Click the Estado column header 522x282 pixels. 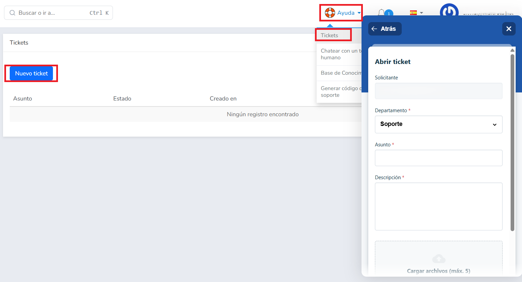click(x=122, y=98)
